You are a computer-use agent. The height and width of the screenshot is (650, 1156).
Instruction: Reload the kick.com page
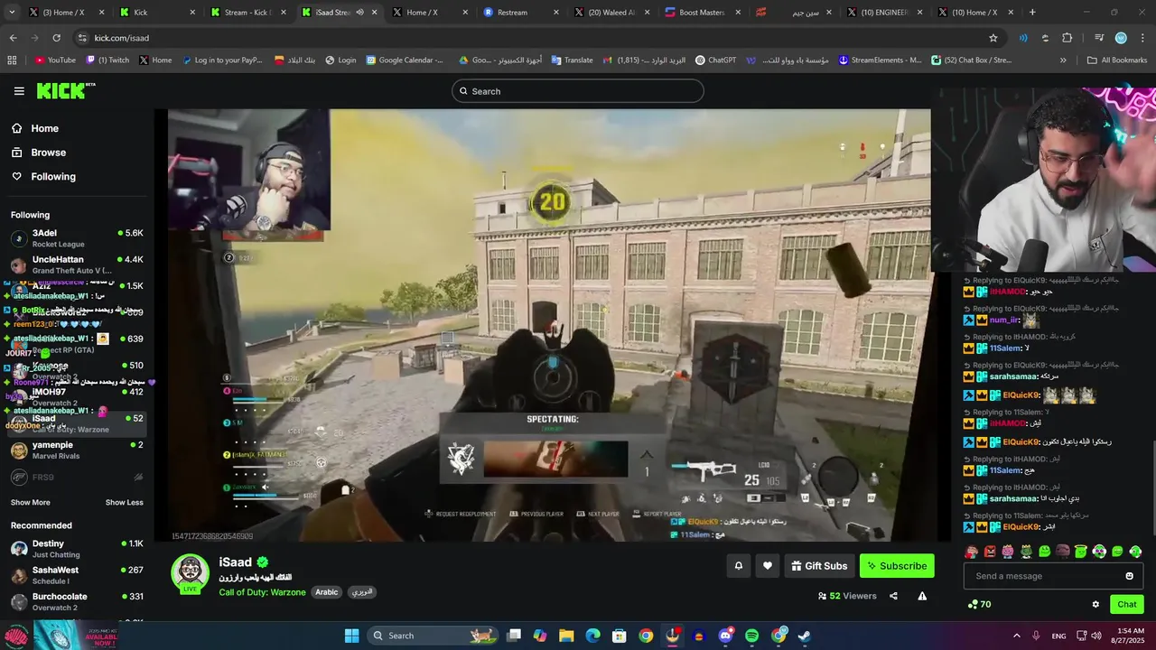pos(56,38)
